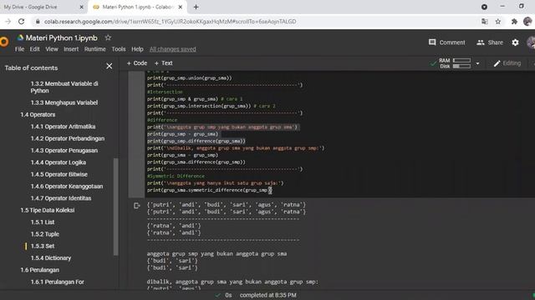The image size is (535, 300).
Task: Add a new Code cell
Action: point(137,63)
